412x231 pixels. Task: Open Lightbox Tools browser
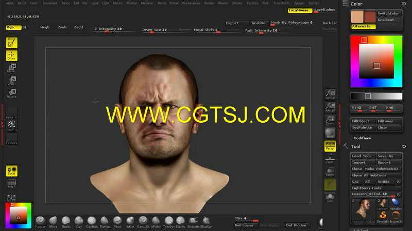[376, 188]
